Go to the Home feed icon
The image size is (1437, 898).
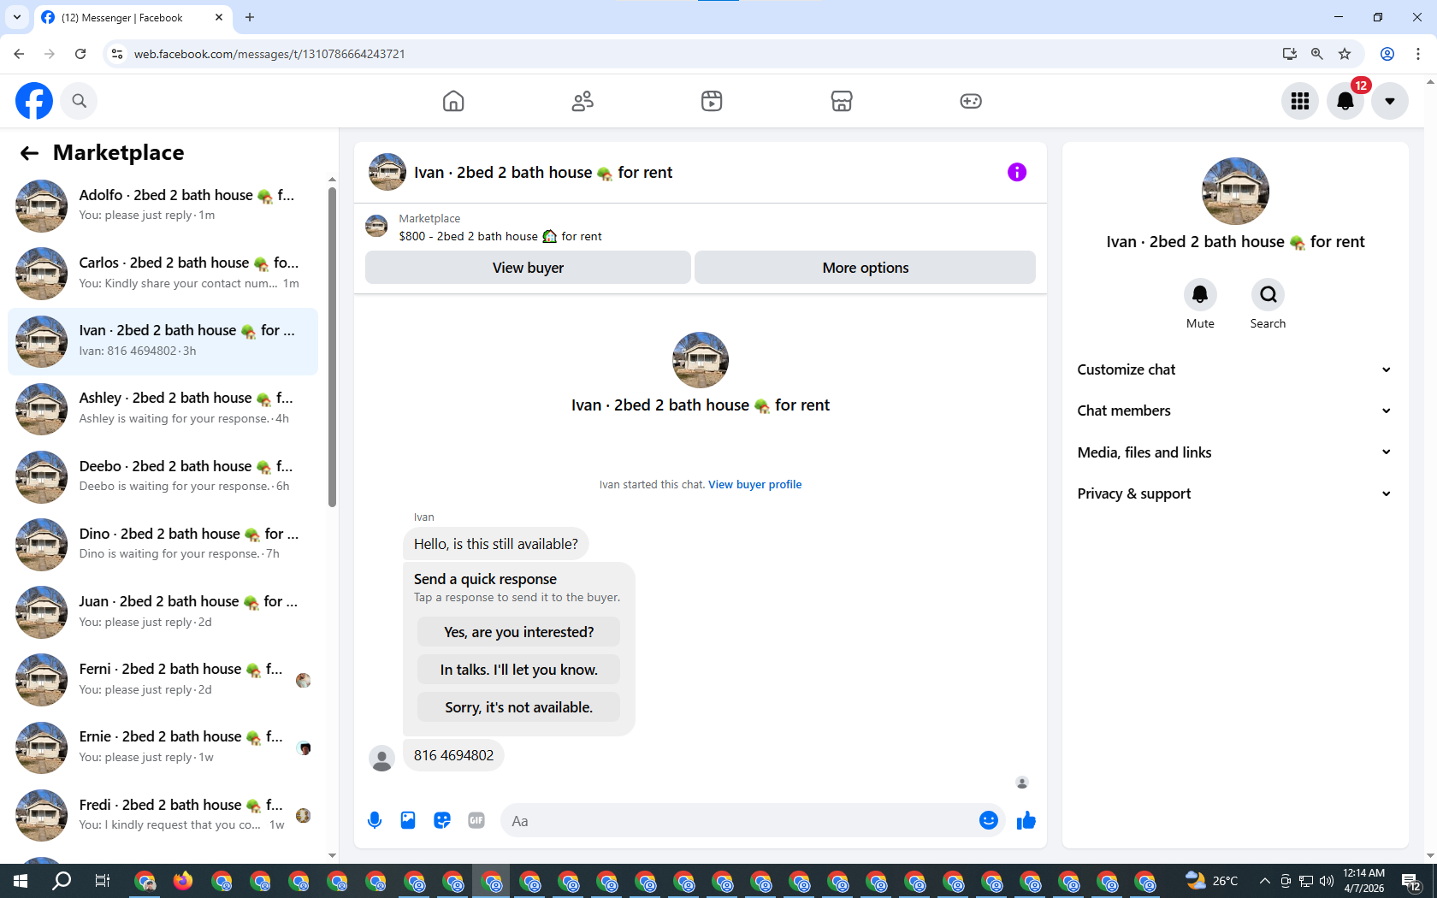[453, 101]
